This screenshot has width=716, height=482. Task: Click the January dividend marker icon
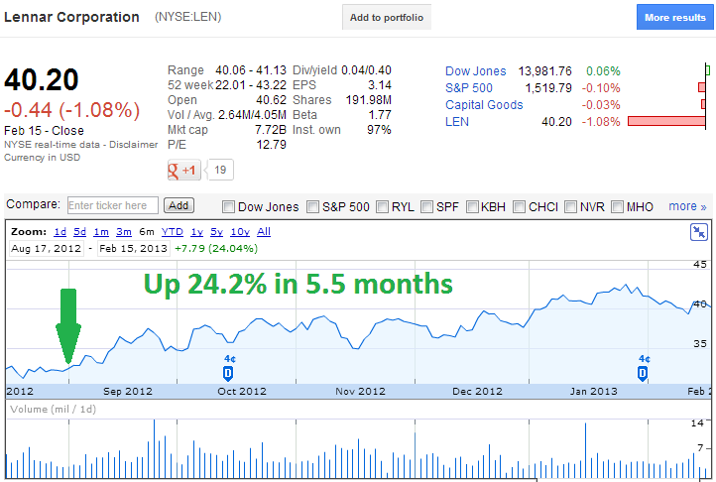coord(643,373)
